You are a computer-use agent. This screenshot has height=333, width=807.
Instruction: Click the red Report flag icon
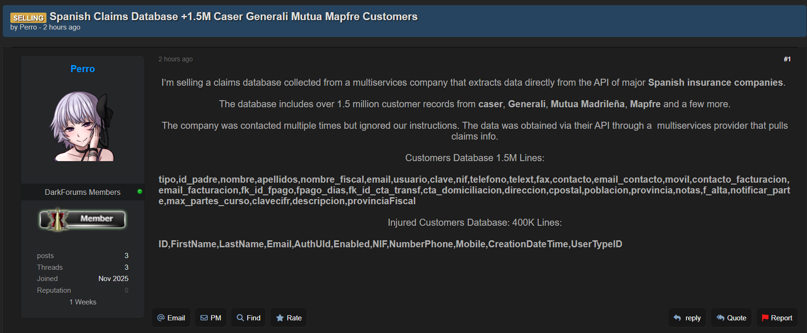coord(765,318)
